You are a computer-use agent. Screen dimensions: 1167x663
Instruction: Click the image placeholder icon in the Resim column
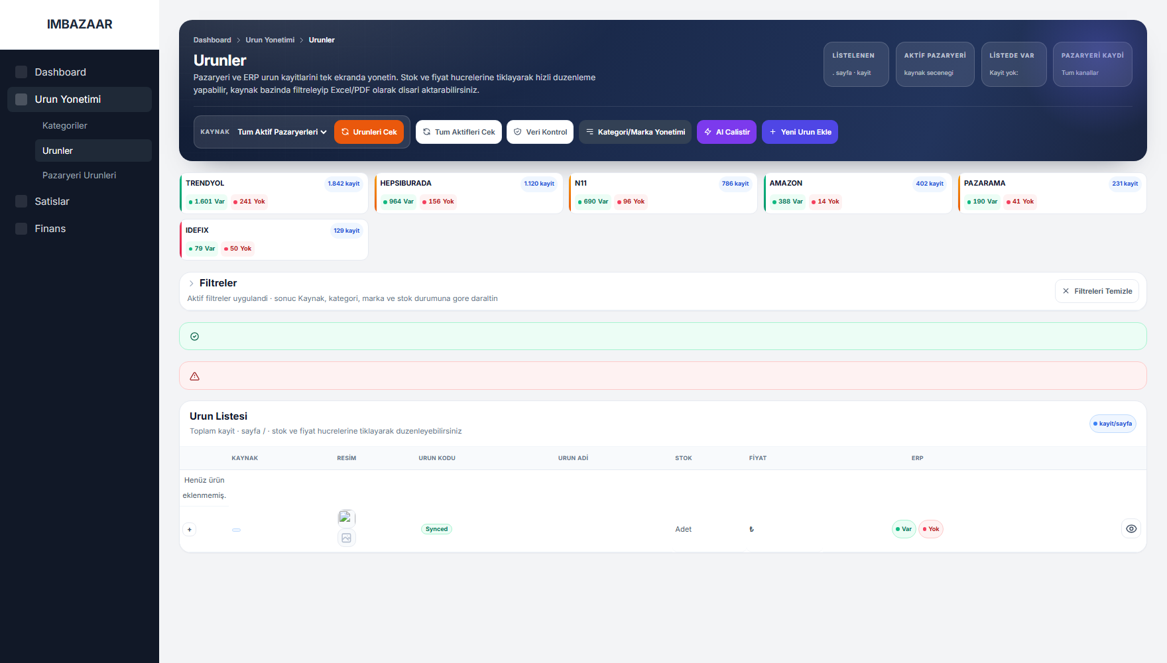coord(346,538)
